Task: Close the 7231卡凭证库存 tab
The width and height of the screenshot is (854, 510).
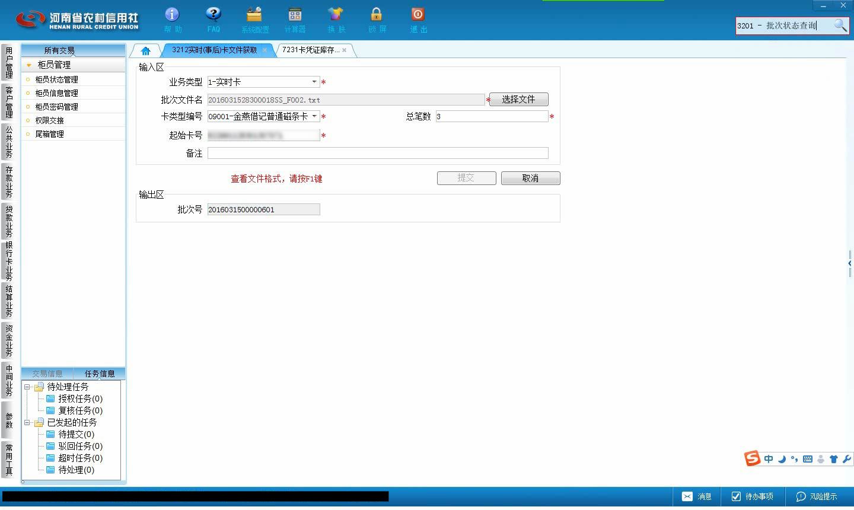Action: 344,50
